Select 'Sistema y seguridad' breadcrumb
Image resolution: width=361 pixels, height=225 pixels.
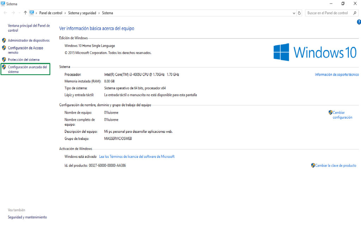click(x=82, y=13)
